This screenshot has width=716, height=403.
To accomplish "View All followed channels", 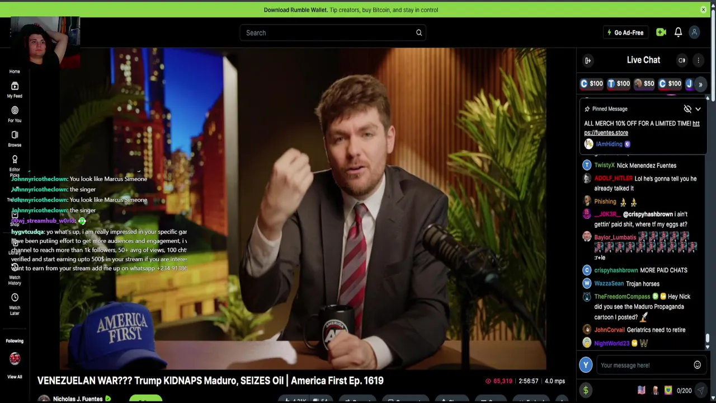I will tap(15, 377).
